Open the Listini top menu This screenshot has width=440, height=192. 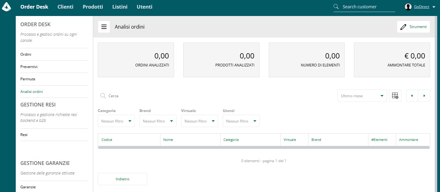pyautogui.click(x=120, y=6)
